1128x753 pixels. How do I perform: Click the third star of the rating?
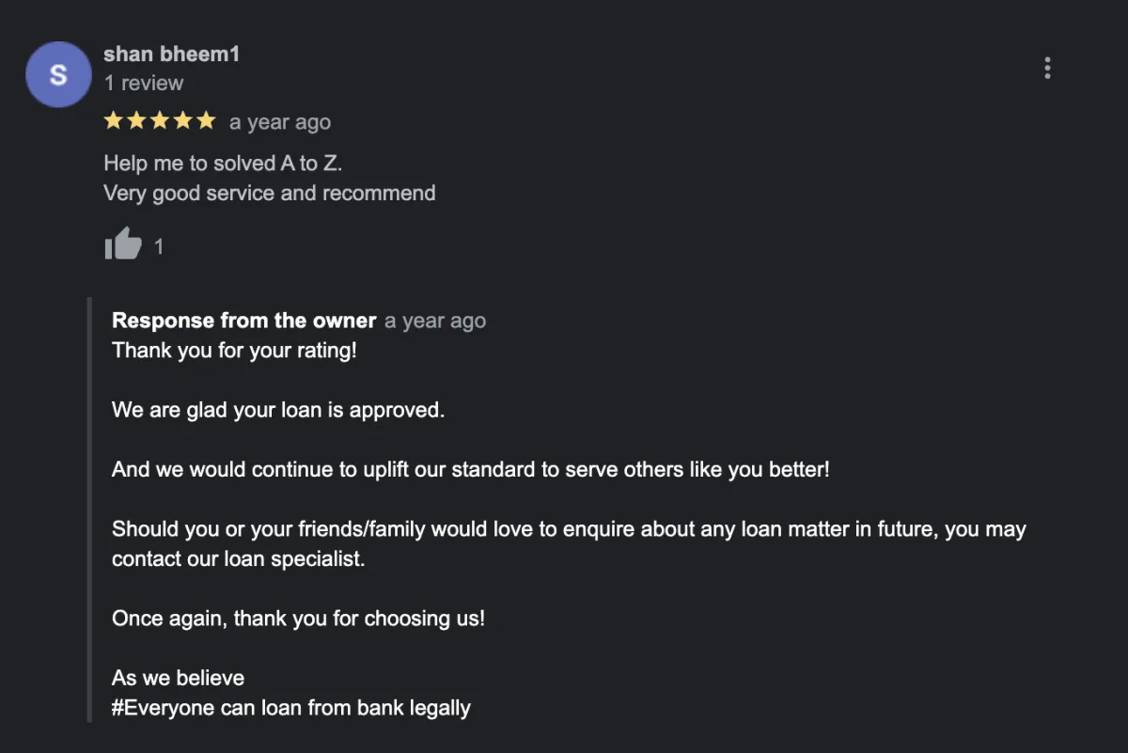coord(160,121)
